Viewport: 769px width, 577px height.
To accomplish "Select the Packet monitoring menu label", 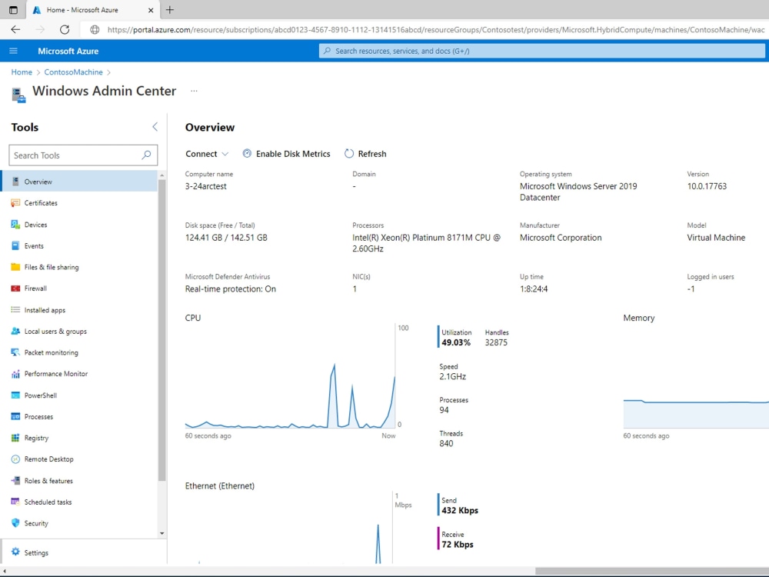I will point(51,352).
